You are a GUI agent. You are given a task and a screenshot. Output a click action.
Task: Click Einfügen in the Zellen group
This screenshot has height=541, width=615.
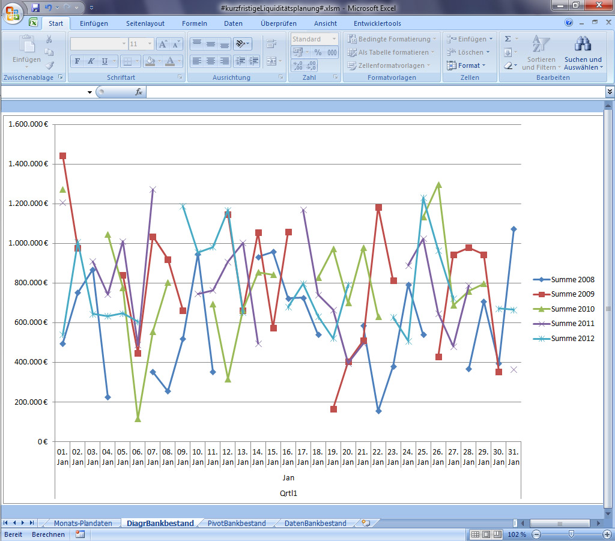click(470, 39)
